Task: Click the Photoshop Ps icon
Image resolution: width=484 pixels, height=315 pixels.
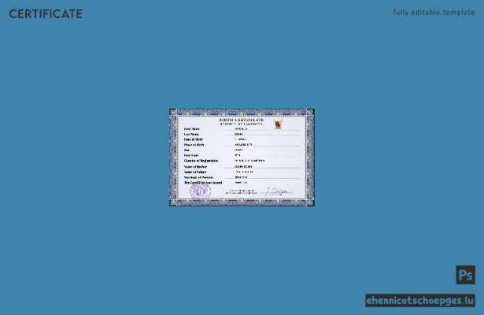Action: 465,275
